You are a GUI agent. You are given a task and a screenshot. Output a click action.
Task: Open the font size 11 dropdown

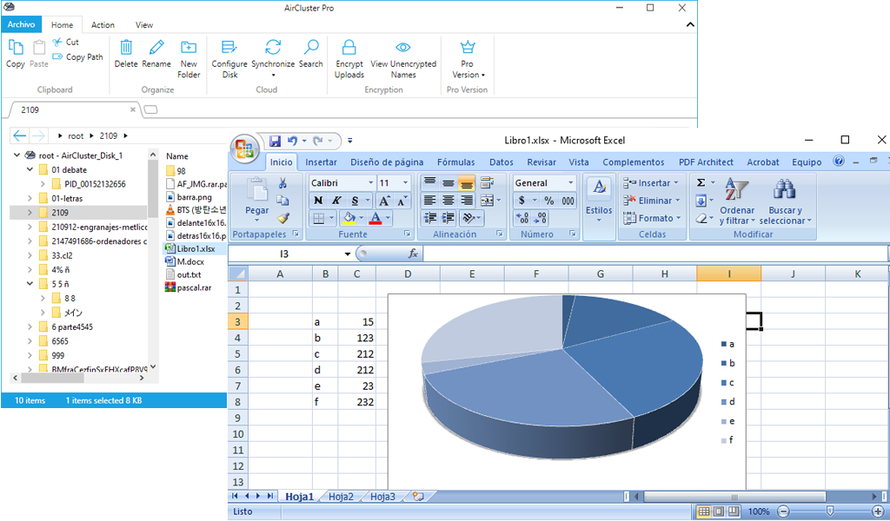(405, 182)
